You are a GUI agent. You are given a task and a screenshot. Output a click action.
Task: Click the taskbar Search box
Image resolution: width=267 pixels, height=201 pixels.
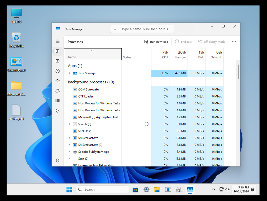102,189
